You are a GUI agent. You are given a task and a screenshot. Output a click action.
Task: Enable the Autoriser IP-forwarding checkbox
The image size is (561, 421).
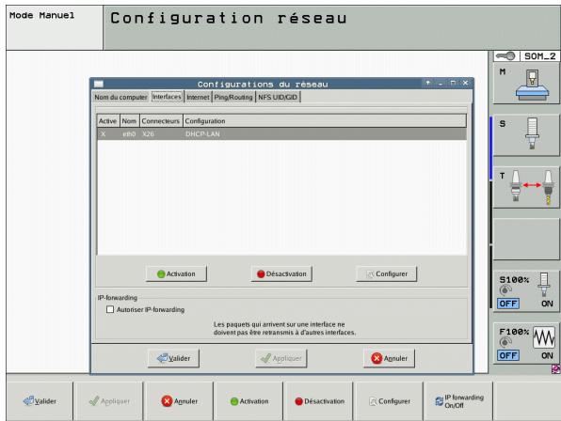[110, 309]
